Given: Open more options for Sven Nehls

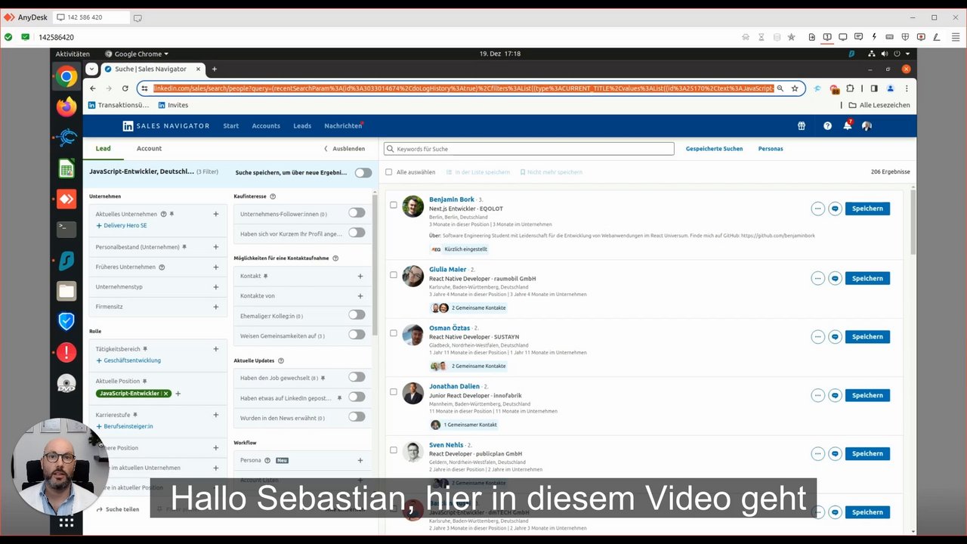Looking at the screenshot, I should pos(817,454).
